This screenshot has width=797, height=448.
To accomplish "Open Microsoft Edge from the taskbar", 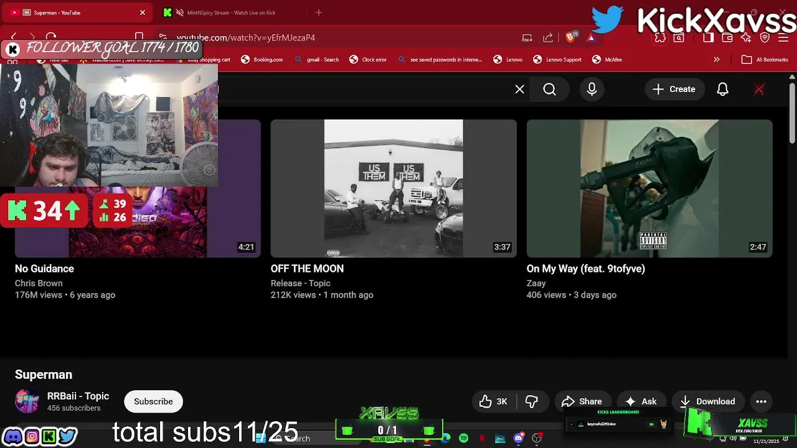I will (x=445, y=439).
